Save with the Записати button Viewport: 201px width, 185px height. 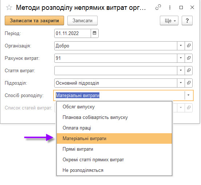point(82,20)
